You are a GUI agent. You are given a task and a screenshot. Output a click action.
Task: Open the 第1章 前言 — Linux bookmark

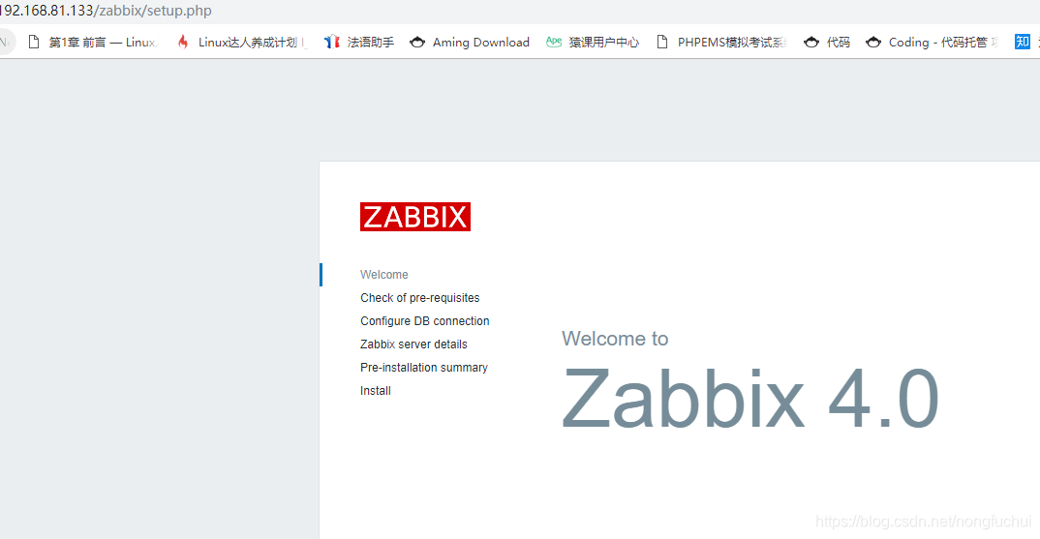click(x=92, y=43)
